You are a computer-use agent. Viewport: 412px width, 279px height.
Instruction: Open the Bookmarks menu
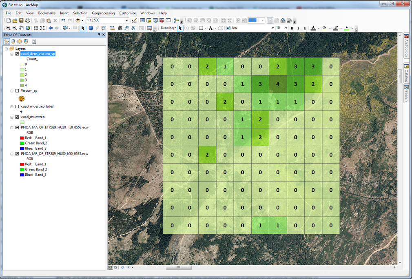point(47,13)
